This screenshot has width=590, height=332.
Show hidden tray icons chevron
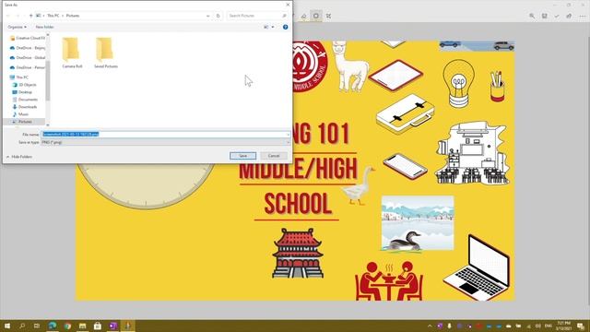(430, 326)
